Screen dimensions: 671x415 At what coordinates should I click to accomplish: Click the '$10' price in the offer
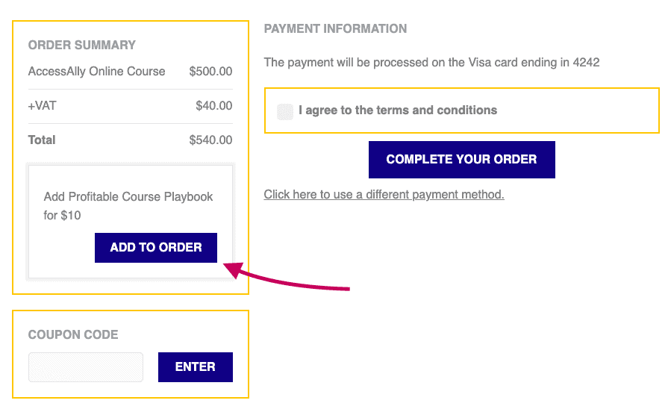(x=71, y=216)
